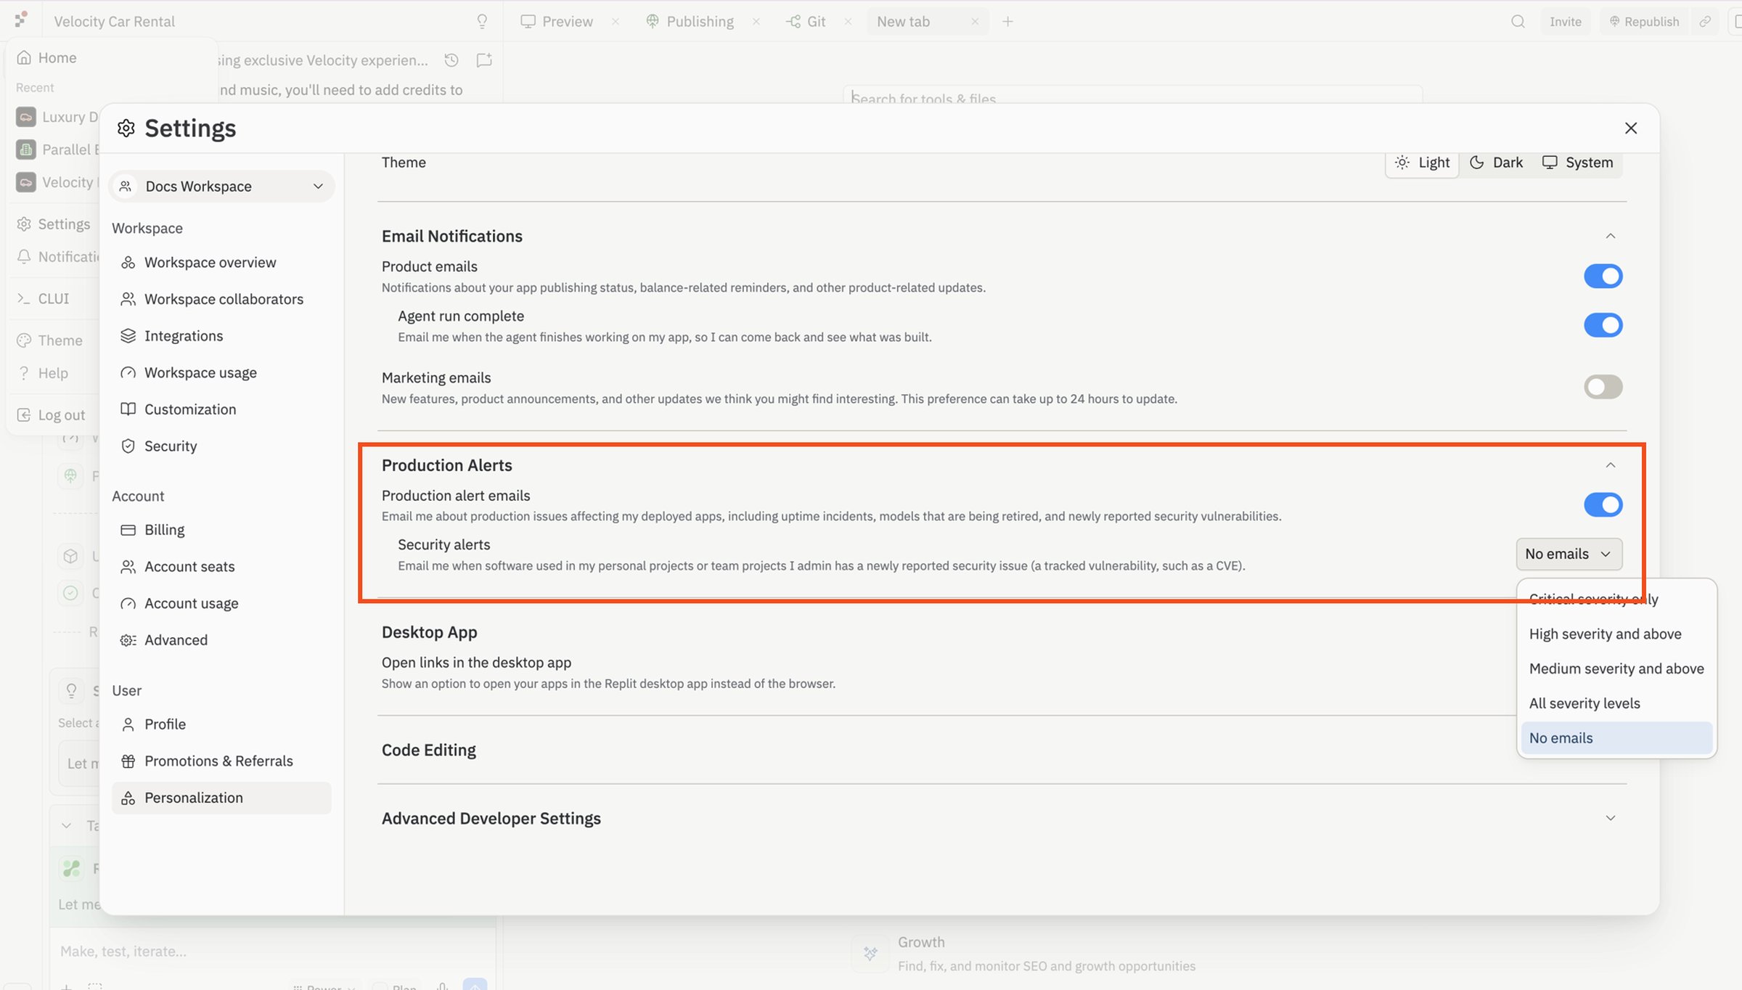Toggle Agent run complete emails

tap(1603, 325)
